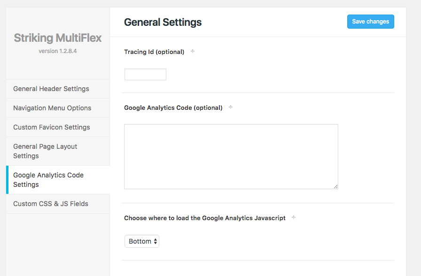The height and width of the screenshot is (276, 421).
Task: Click the Striking MultiFlex title
Action: [x=58, y=38]
